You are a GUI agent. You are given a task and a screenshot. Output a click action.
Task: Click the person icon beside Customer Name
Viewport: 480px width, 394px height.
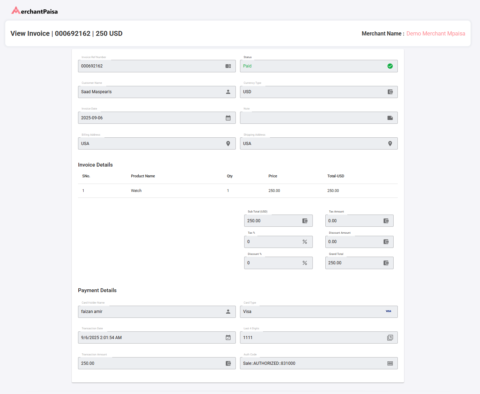point(228,92)
